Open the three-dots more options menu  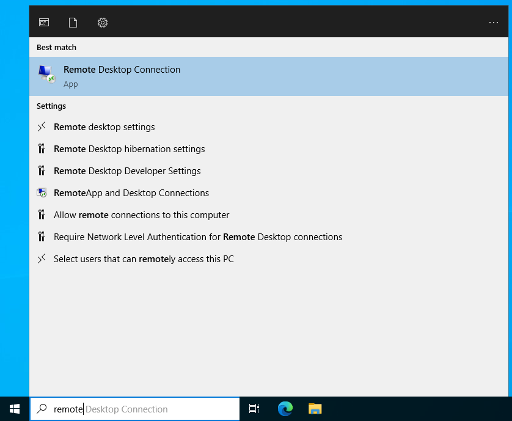494,23
